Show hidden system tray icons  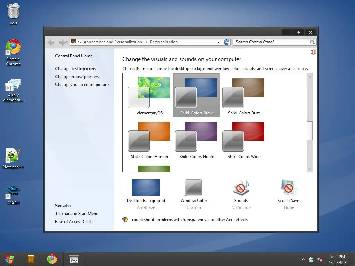pyautogui.click(x=303, y=259)
